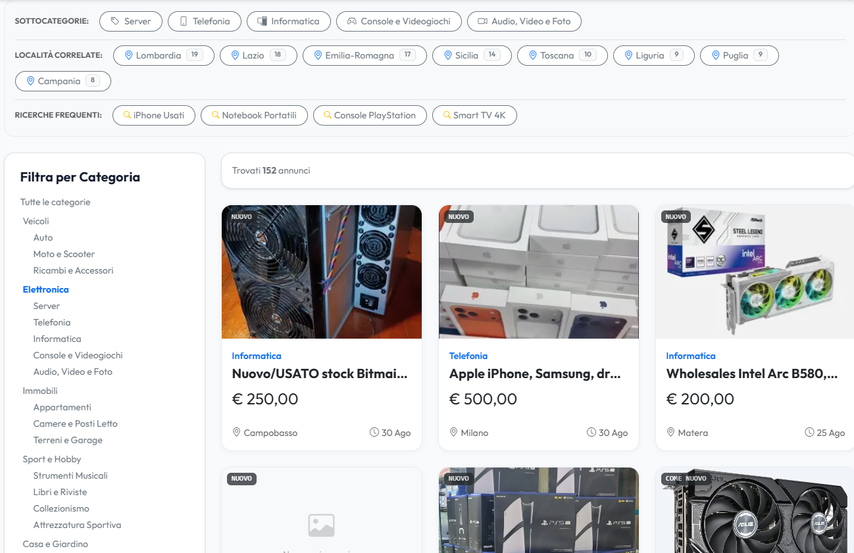Click the Milano location text
The image size is (854, 553).
(474, 433)
